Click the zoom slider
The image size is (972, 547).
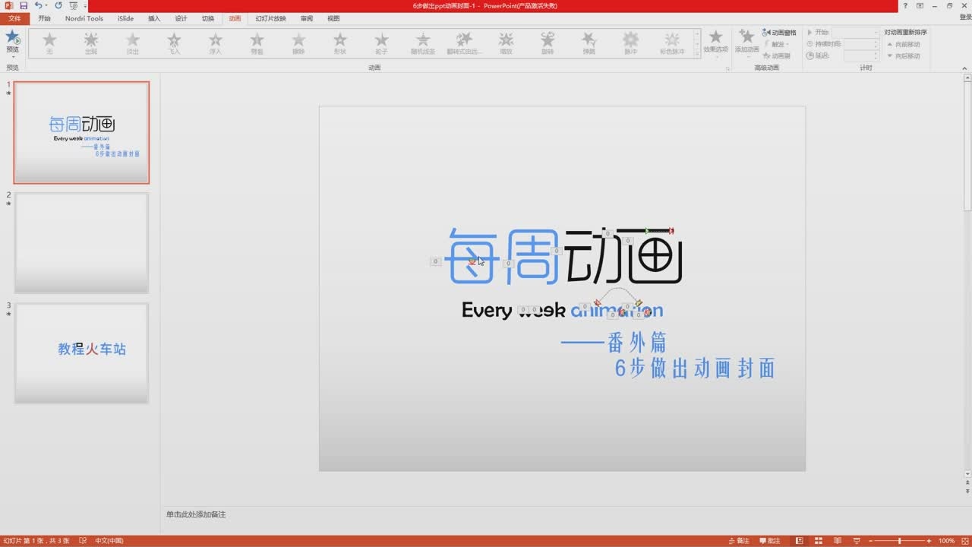click(x=899, y=541)
